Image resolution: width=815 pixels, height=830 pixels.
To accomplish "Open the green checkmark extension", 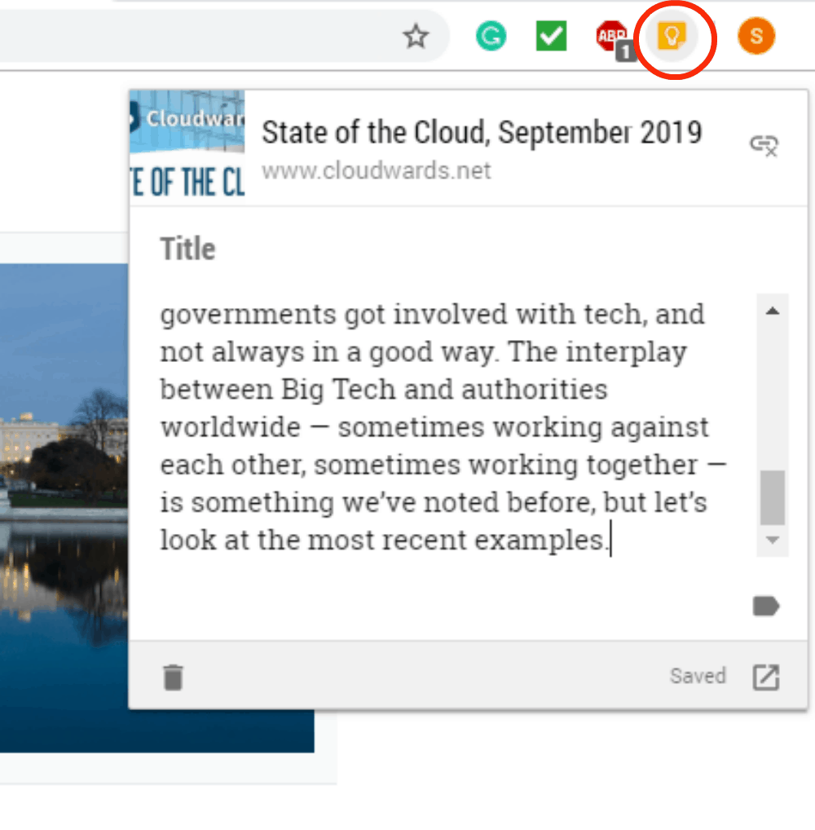I will pos(552,36).
